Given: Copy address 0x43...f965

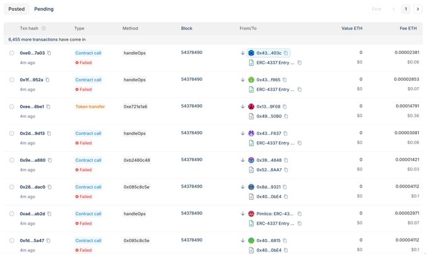Looking at the screenshot, I should coord(285,80).
